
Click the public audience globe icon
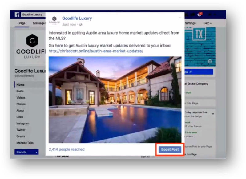[x=81, y=25]
